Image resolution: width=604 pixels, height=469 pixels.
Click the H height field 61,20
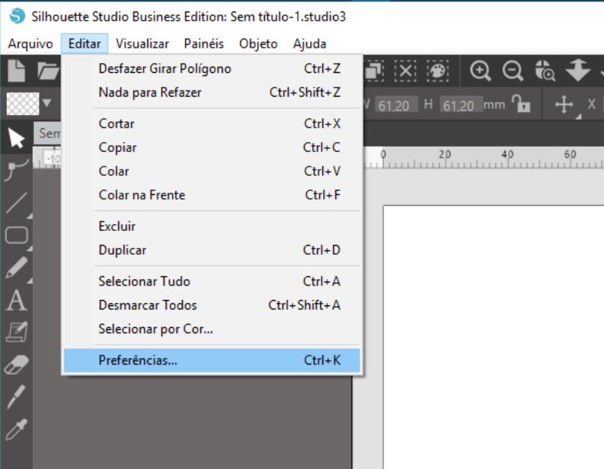coord(460,105)
